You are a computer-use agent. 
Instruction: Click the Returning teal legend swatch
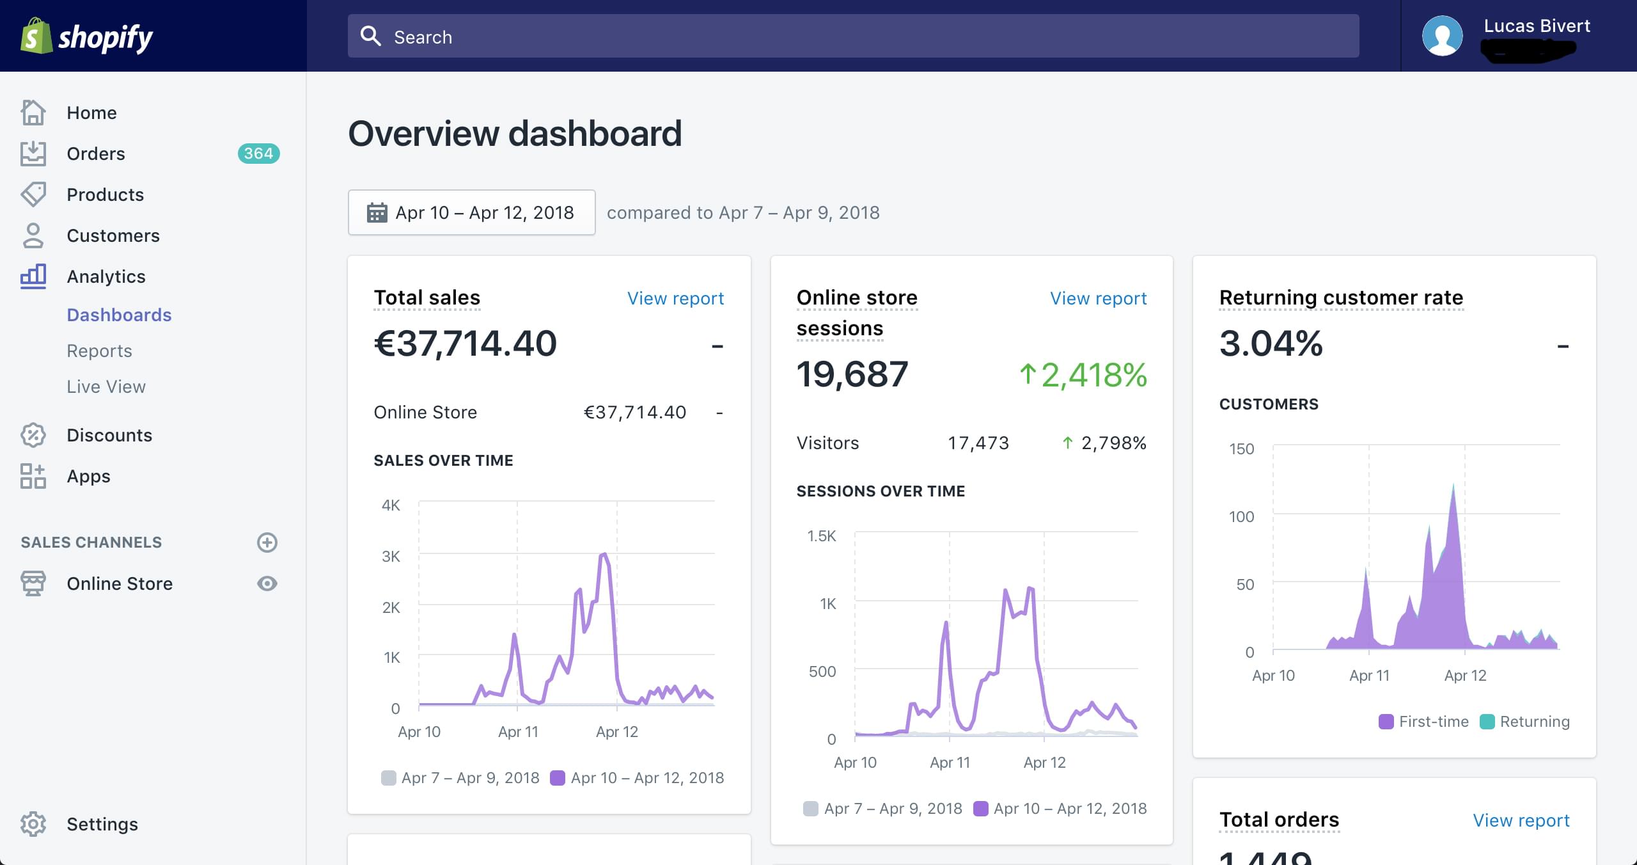pos(1487,721)
